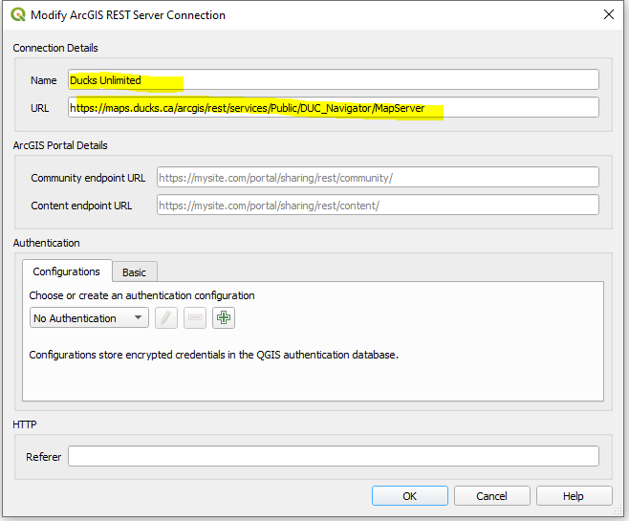Confirm with the OK button
Viewport: 629px width, 521px height.
tap(409, 496)
